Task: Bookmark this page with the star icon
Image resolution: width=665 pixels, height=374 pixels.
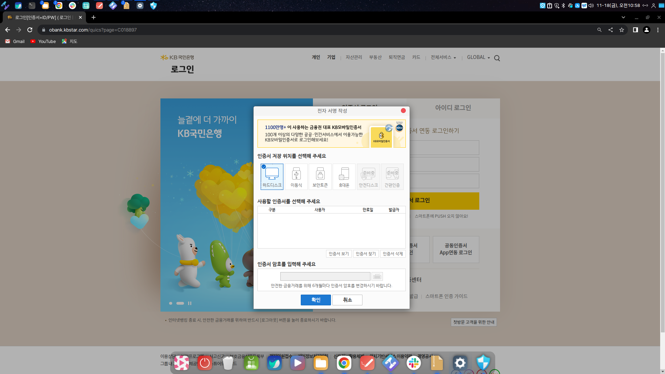Action: 622,30
